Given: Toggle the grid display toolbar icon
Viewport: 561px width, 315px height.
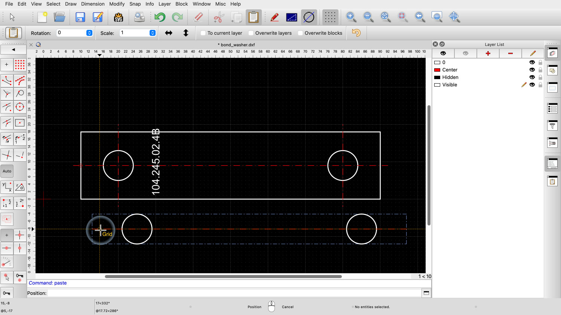Looking at the screenshot, I should (330, 17).
